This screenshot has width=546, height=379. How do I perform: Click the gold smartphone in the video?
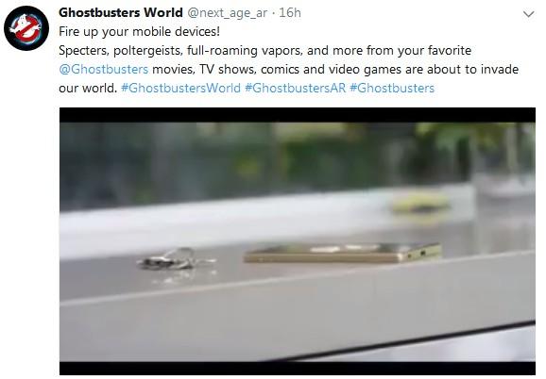343,253
